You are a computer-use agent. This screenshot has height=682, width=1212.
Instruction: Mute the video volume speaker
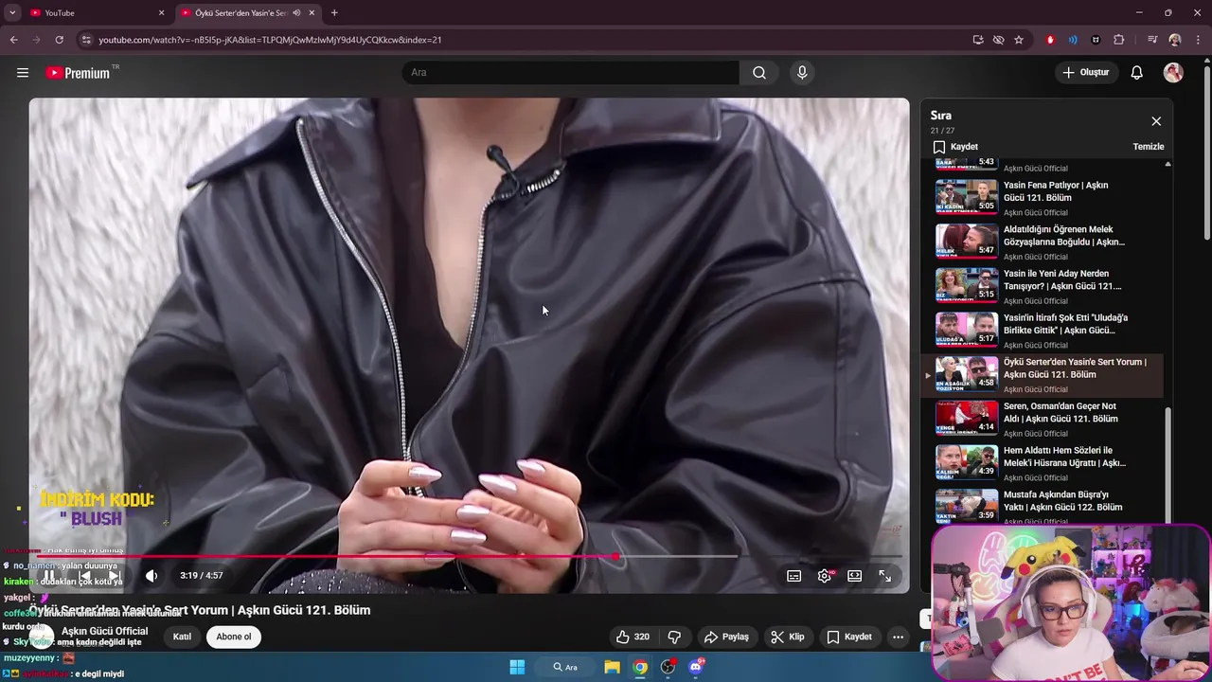151,576
